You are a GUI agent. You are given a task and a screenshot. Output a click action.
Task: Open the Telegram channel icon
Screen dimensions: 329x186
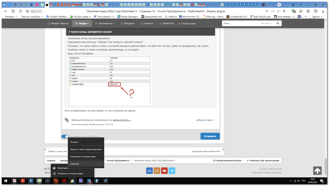172,171
